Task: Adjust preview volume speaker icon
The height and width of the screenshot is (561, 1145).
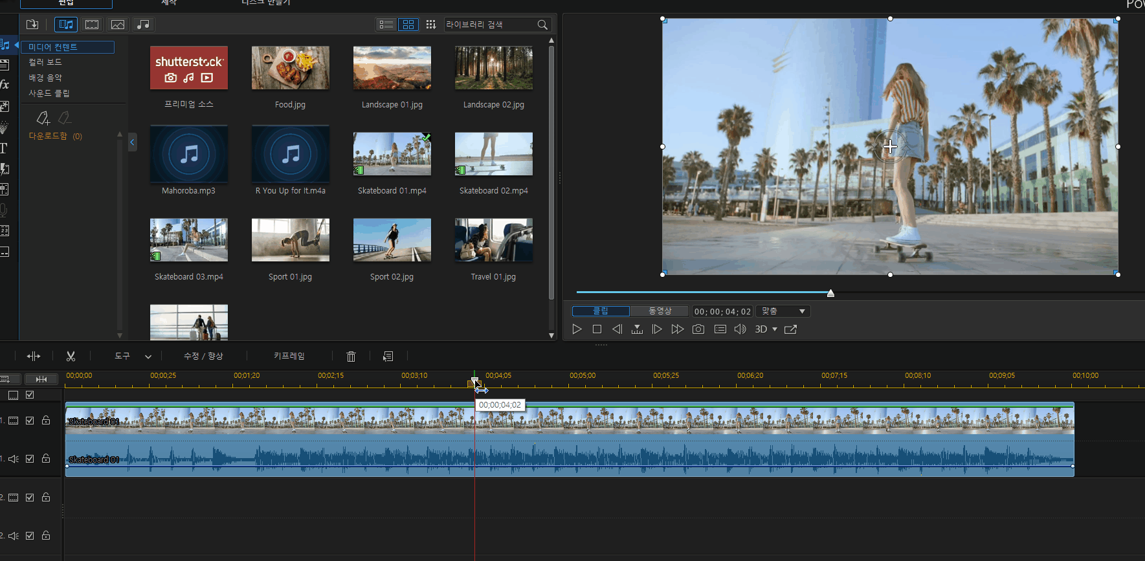Action: click(740, 329)
